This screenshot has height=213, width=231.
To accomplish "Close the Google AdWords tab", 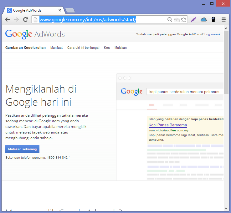I will point(60,10).
